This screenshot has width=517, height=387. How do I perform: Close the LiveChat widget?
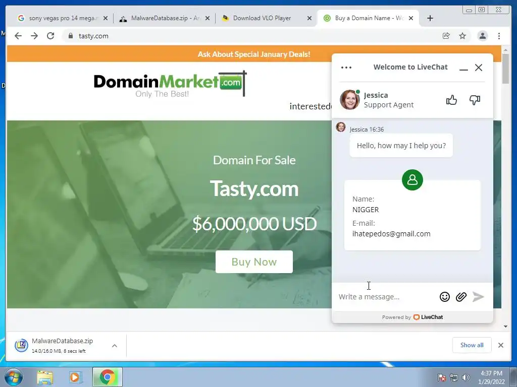click(x=479, y=68)
